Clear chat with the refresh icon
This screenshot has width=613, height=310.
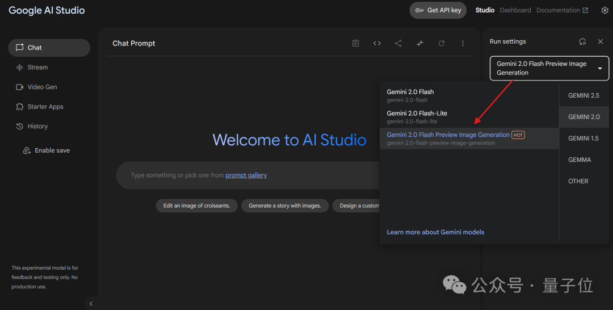[x=441, y=44]
